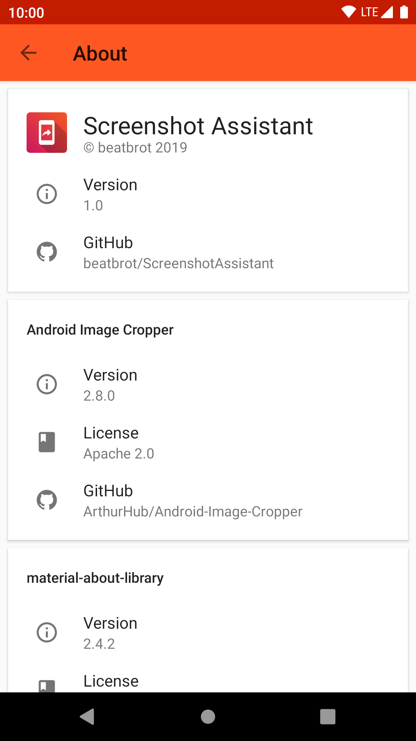
Task: Tap the material-about-library card heading
Action: (95, 578)
